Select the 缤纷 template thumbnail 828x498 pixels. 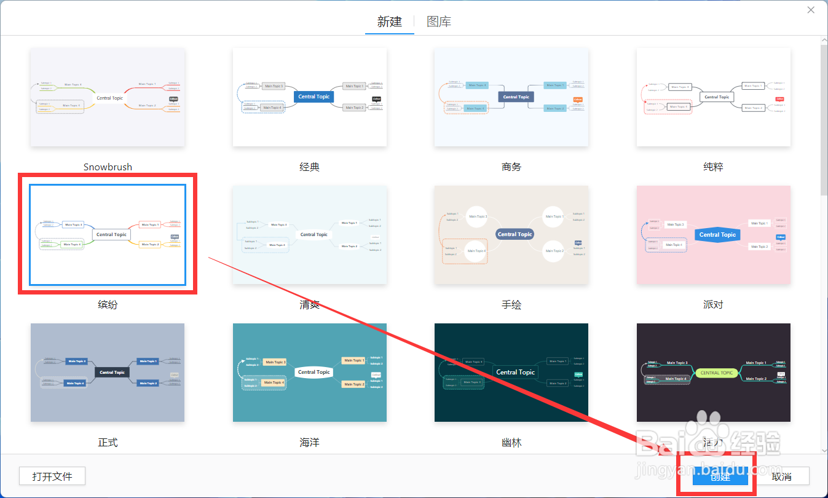pos(108,235)
